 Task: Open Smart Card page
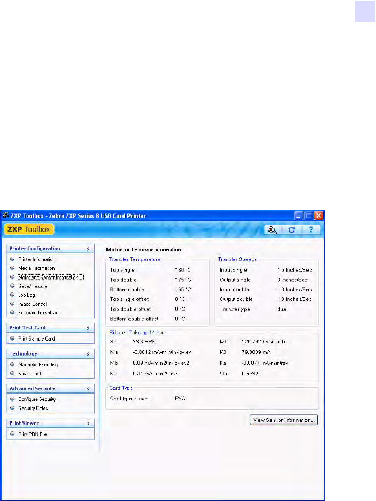[x=29, y=373]
